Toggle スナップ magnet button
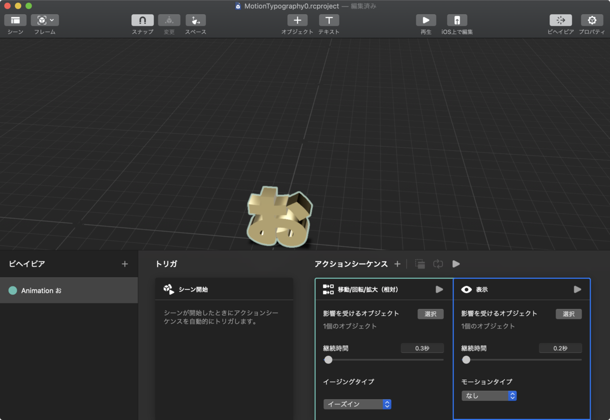This screenshot has height=420, width=610. (142, 20)
